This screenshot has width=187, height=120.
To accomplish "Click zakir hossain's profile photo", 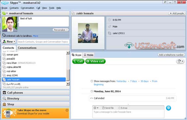I will coord(88,33).
